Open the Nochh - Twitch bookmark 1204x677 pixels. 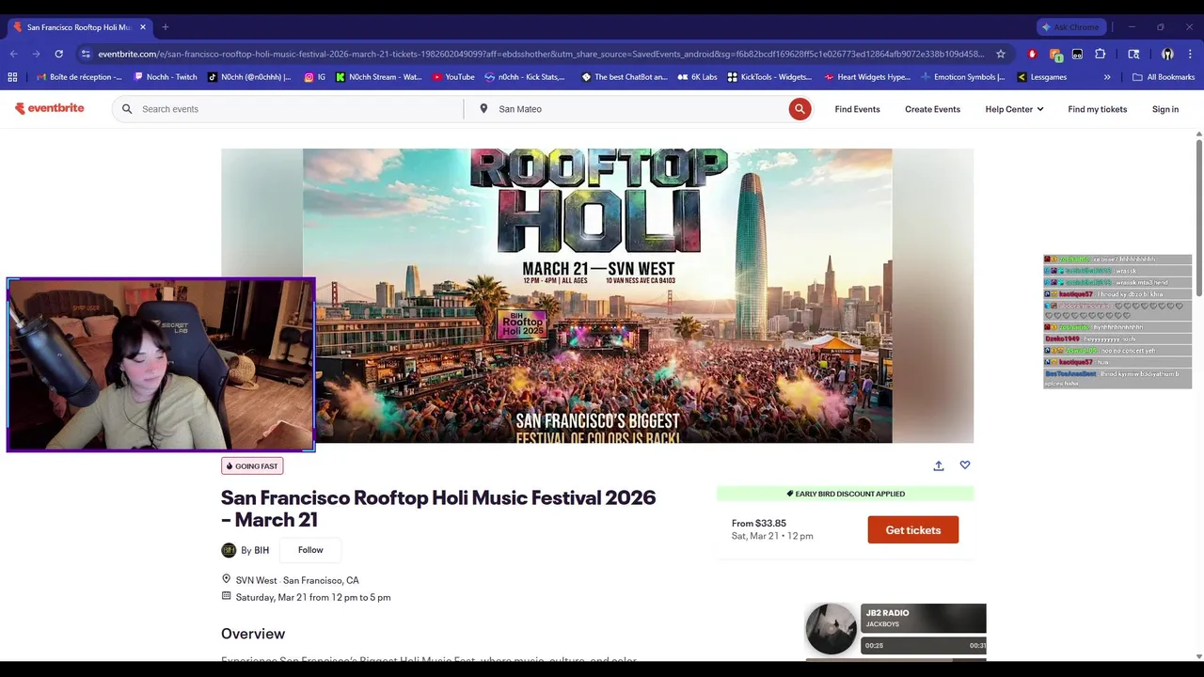[x=166, y=77]
